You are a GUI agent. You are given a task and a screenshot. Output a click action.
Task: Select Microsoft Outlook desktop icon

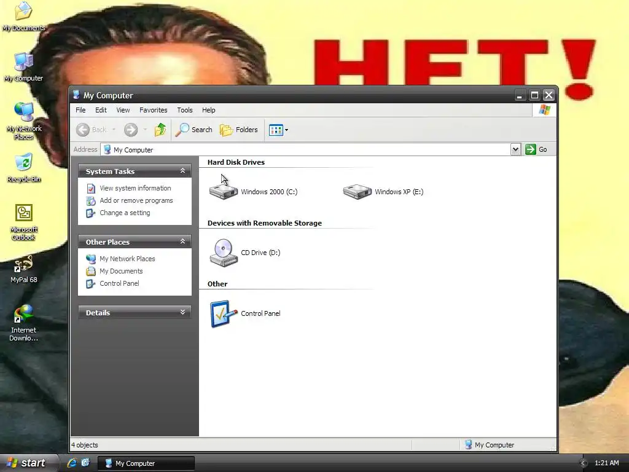[x=24, y=221]
